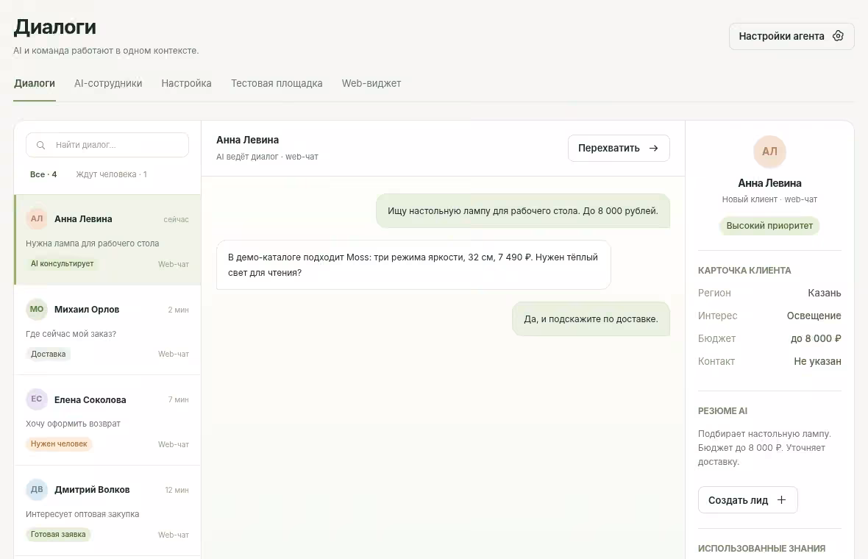
Task: Open Настройки агента button
Action: (791, 36)
